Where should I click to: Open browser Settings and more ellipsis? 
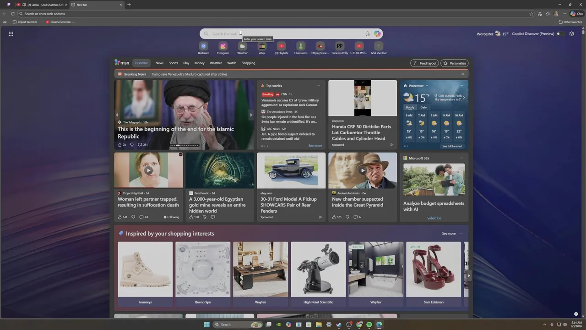click(x=564, y=14)
